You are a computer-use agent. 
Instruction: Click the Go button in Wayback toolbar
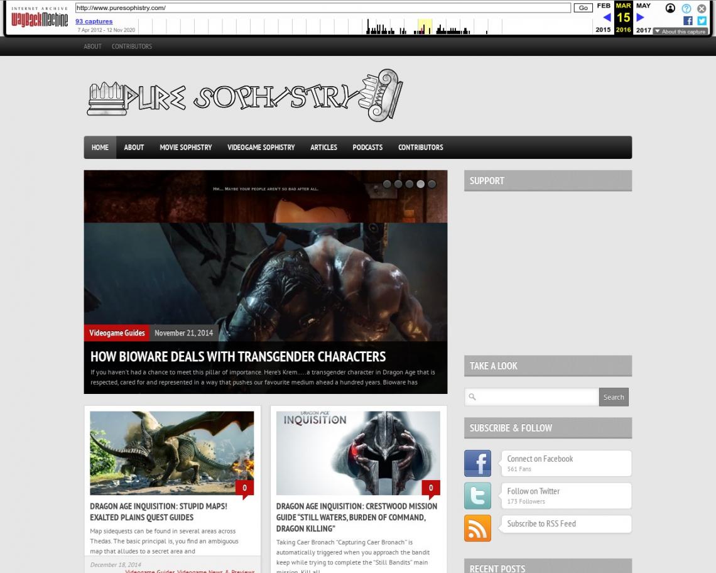[583, 8]
